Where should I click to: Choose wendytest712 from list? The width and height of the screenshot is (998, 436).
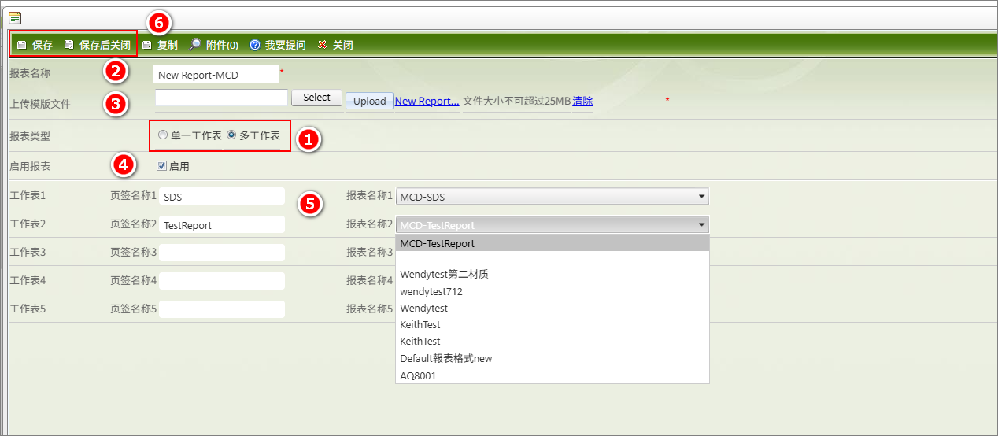coord(553,291)
